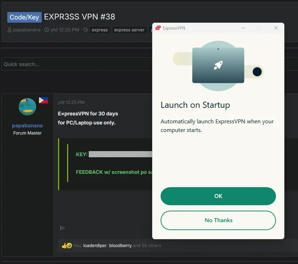The height and width of the screenshot is (264, 298).
Task: Decline with the No Thanks button
Action: click(x=218, y=220)
